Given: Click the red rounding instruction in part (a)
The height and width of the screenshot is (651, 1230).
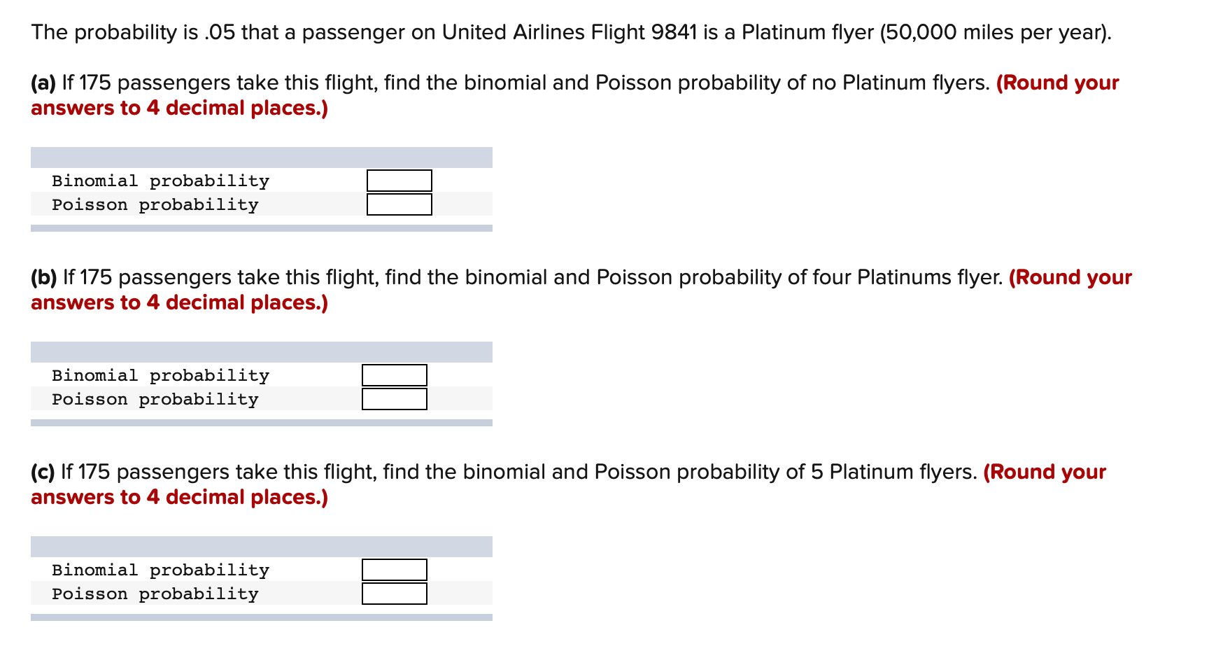Looking at the screenshot, I should tap(179, 108).
